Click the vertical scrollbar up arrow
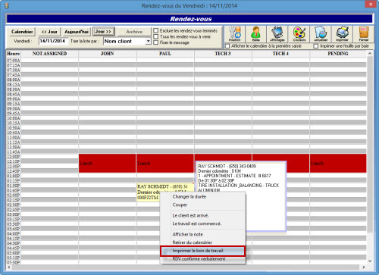Viewport: 379px width, 275px height. (x=370, y=54)
